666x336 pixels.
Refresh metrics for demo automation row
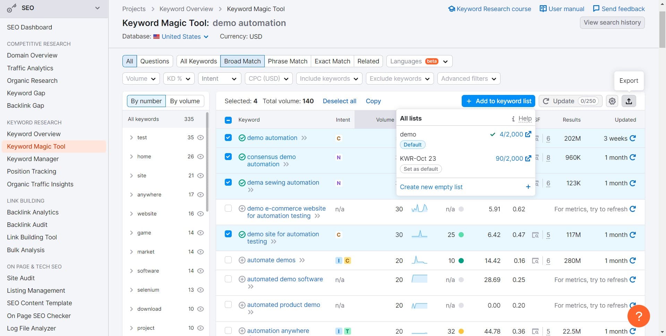(x=633, y=138)
